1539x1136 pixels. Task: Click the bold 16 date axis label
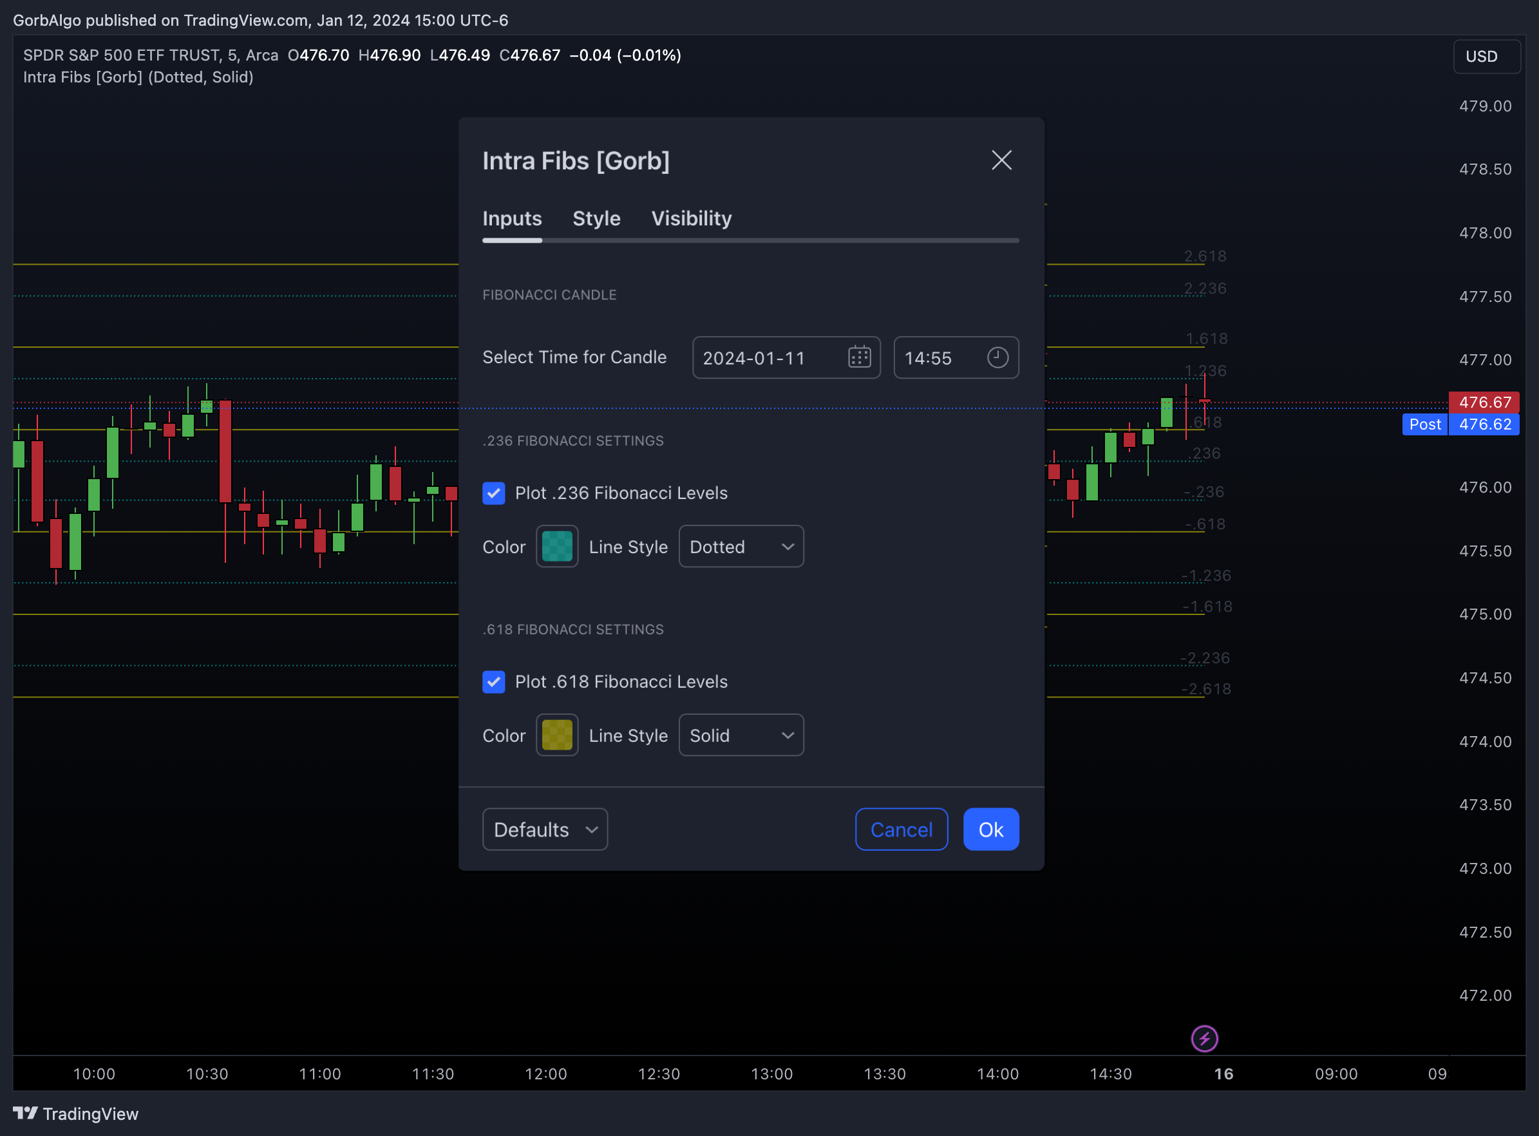pos(1223,1074)
